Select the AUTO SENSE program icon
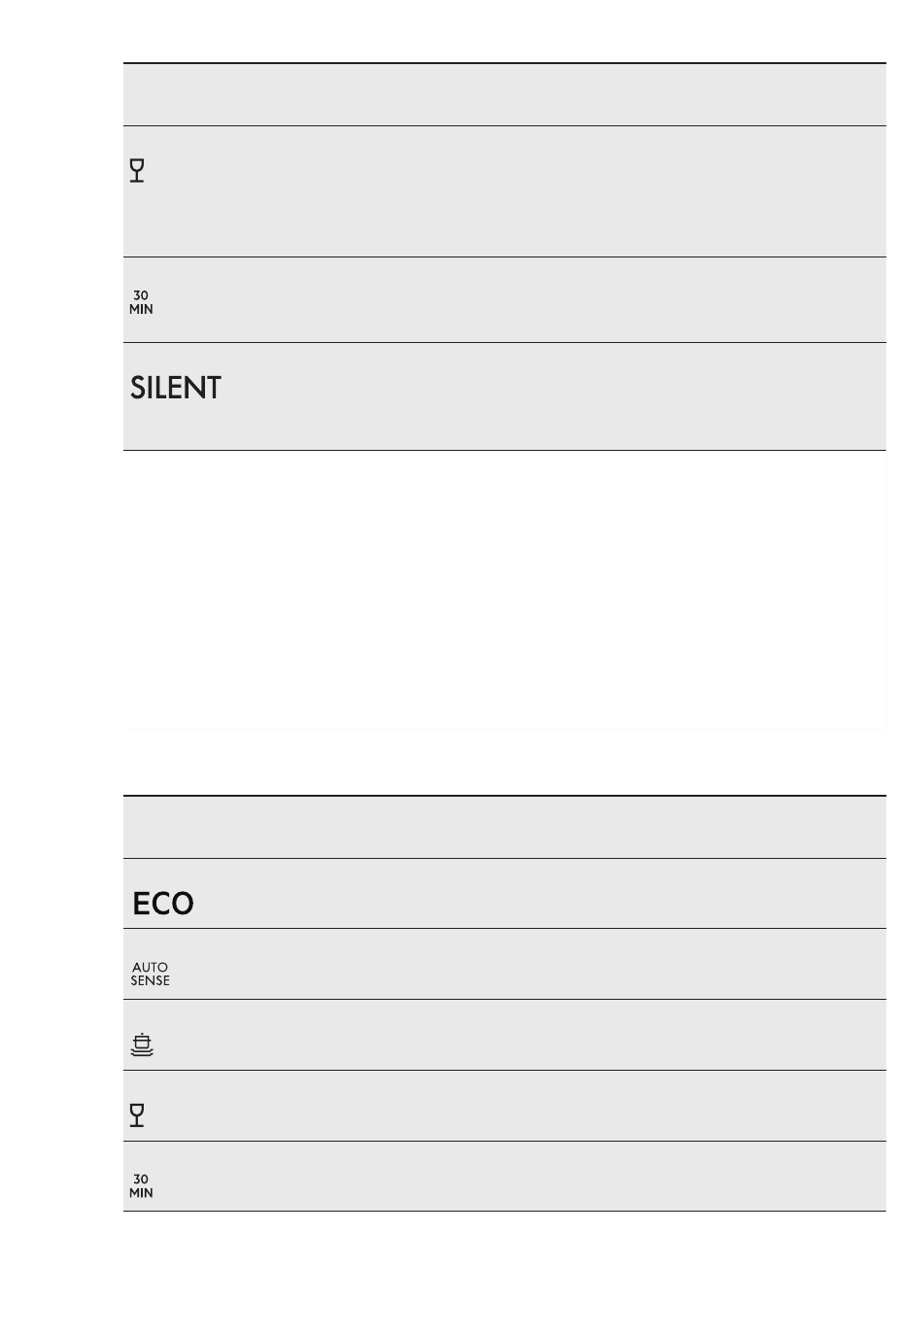Image resolution: width=923 pixels, height=1335 pixels. (x=150, y=975)
